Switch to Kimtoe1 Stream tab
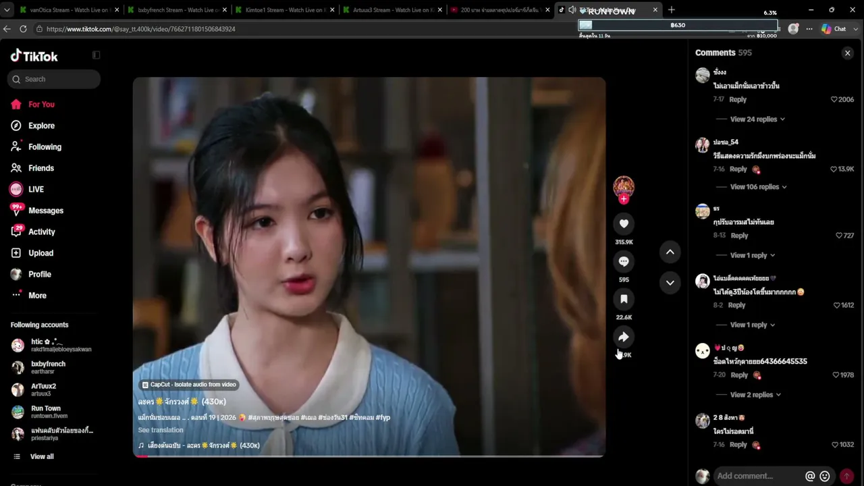 pos(286,10)
